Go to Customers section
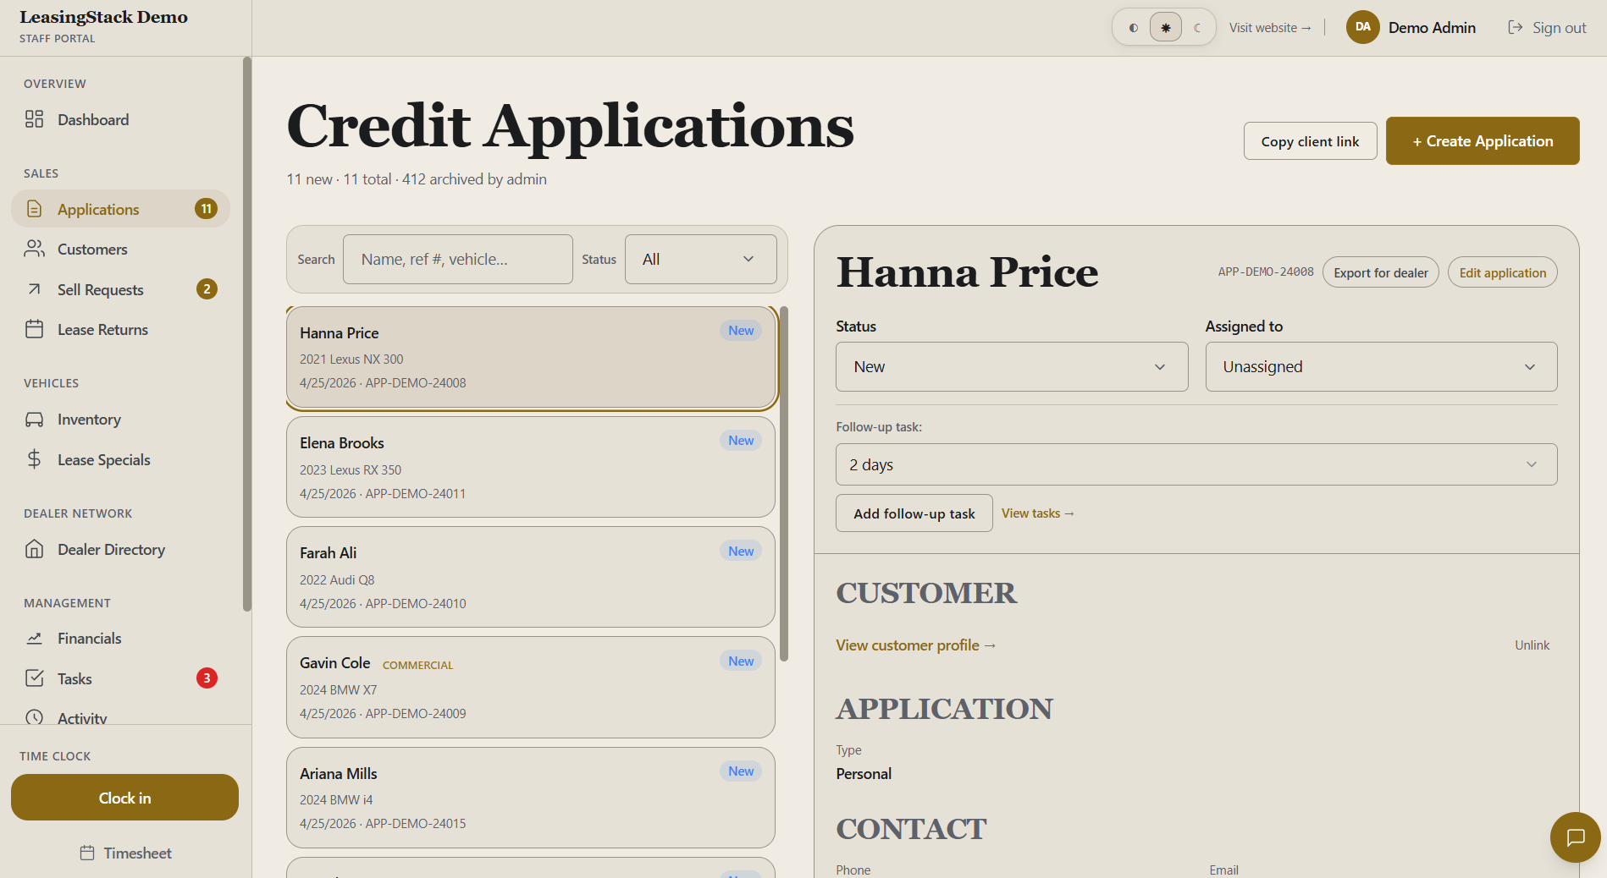The width and height of the screenshot is (1607, 878). click(x=119, y=249)
